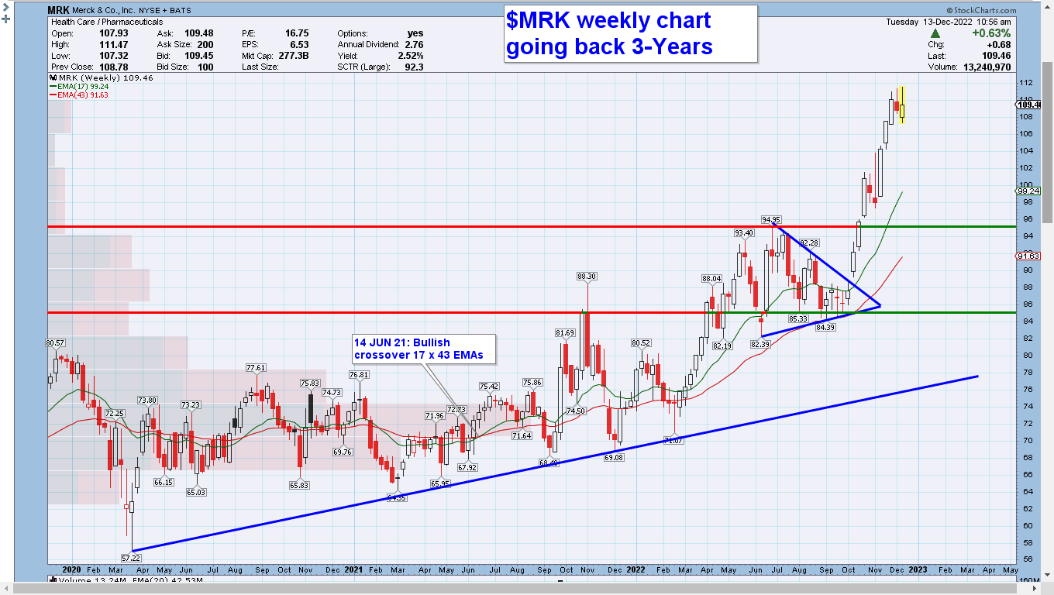The width and height of the screenshot is (1054, 595).
Task: Click the 57.22 price low label
Action: [x=133, y=558]
